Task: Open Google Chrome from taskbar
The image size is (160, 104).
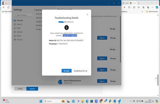Action: click(x=101, y=101)
